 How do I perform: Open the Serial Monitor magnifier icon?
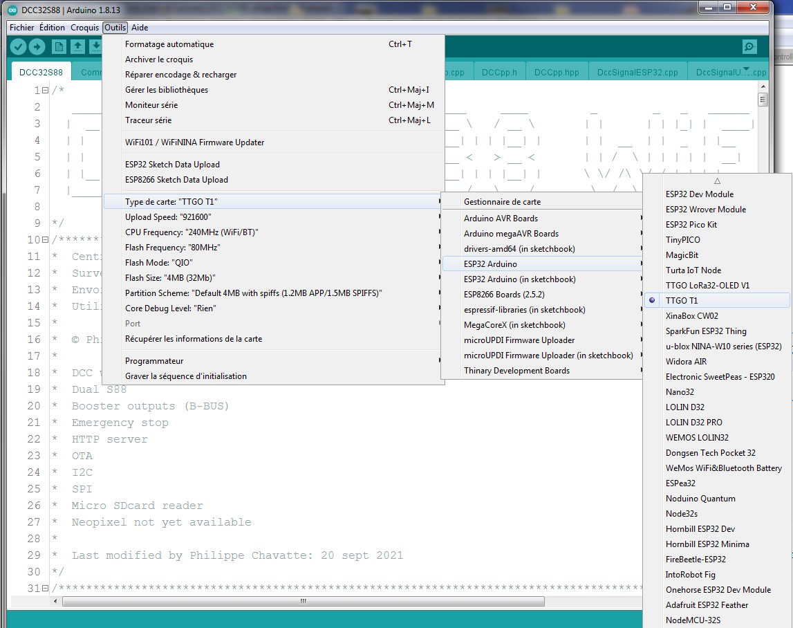(x=749, y=47)
